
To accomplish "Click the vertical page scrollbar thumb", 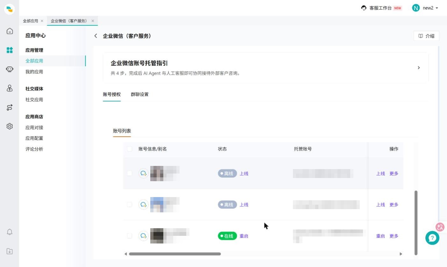I will point(416,222).
